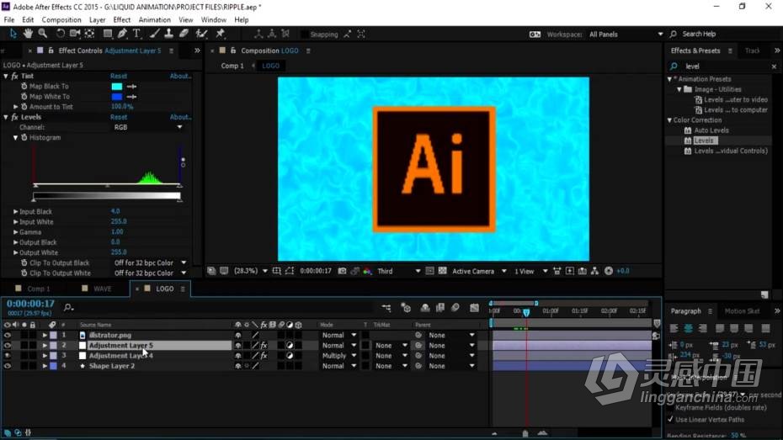The height and width of the screenshot is (440, 783).
Task: Click the Composition Mini-Flowchart icon in timeline
Action: click(386, 308)
